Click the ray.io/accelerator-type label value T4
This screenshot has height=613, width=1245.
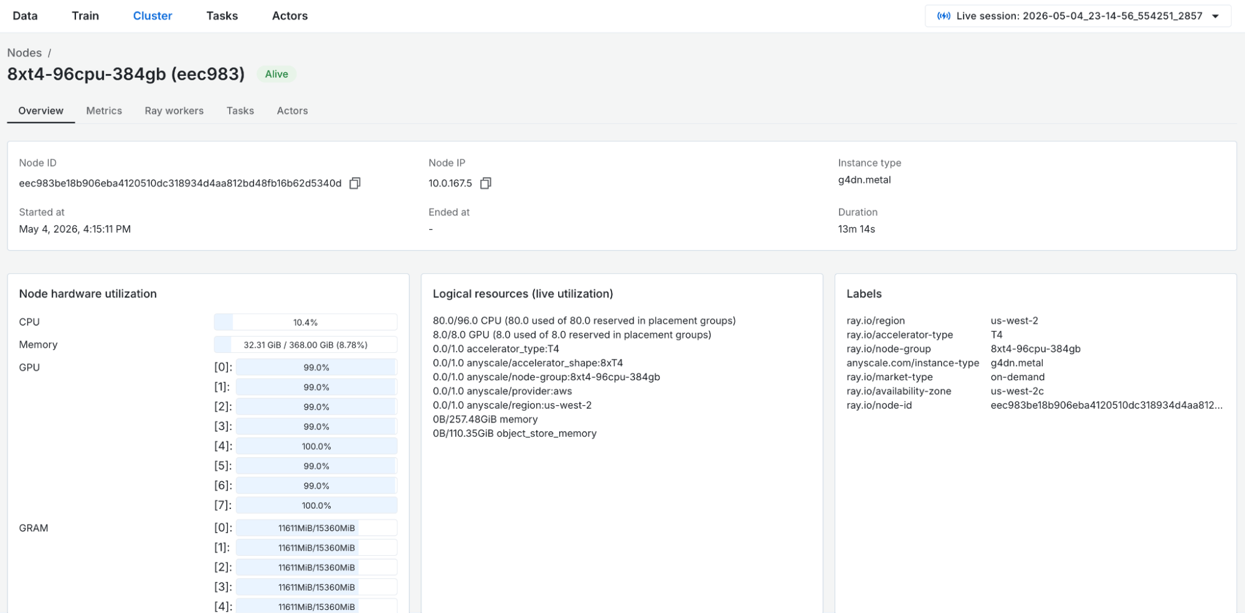(x=996, y=335)
